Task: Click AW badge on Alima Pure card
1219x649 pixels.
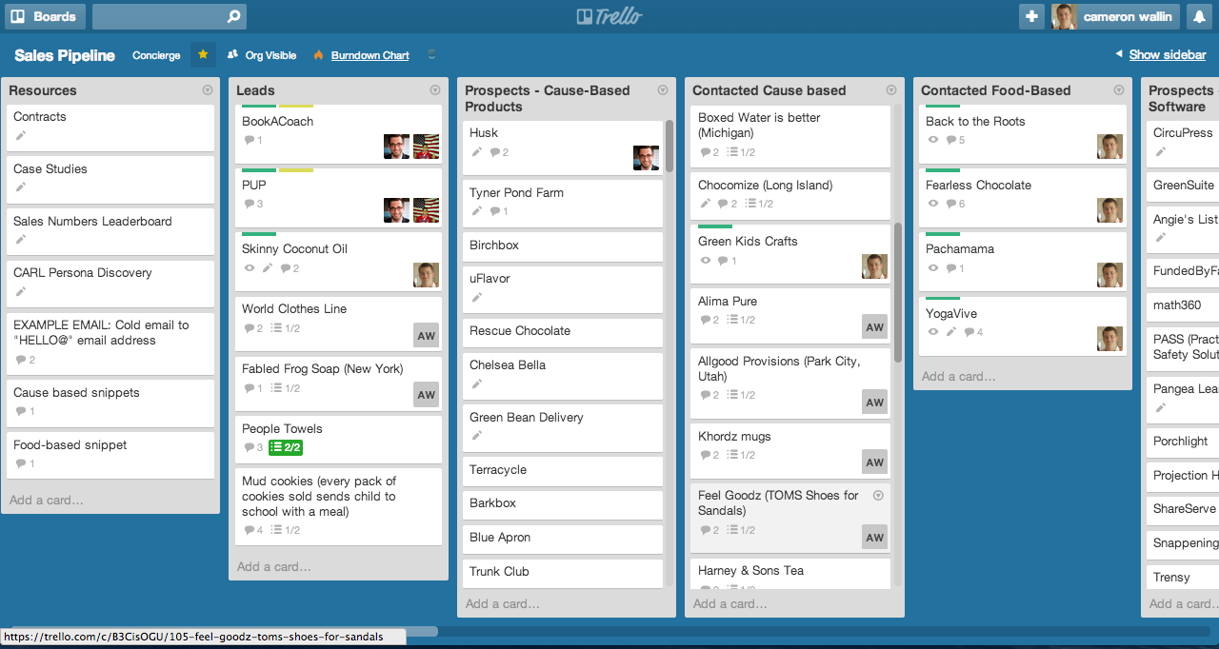Action: (874, 326)
